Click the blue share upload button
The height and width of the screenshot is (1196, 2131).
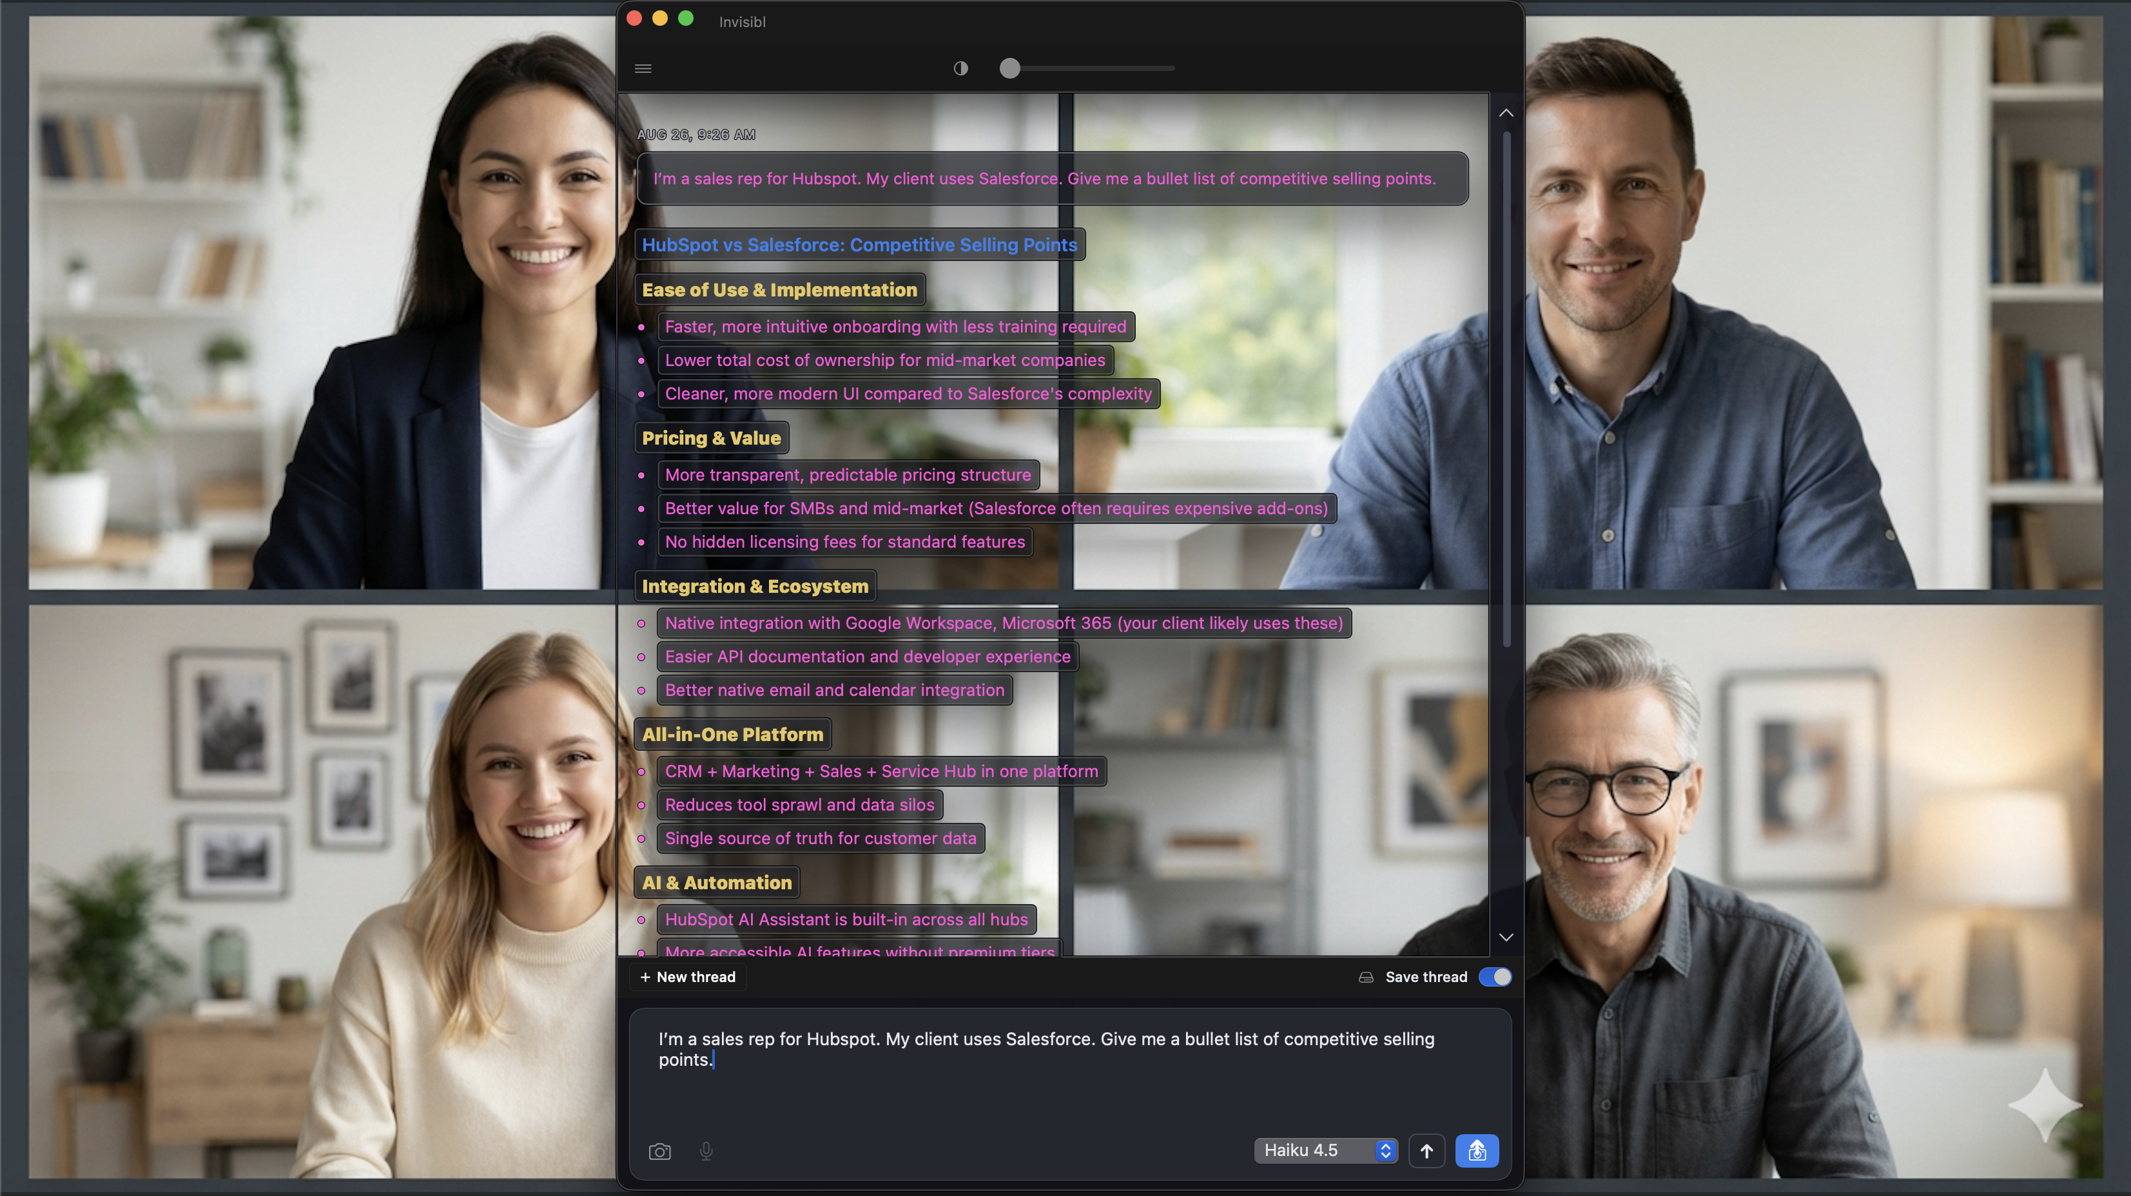(x=1477, y=1150)
